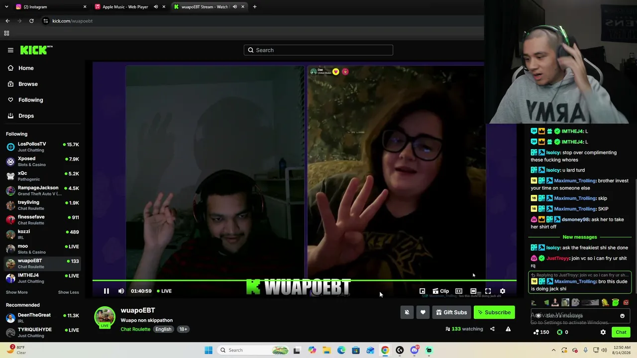The image size is (637, 358).
Task: Open Xposed channel from Following list
Action: 43,162
